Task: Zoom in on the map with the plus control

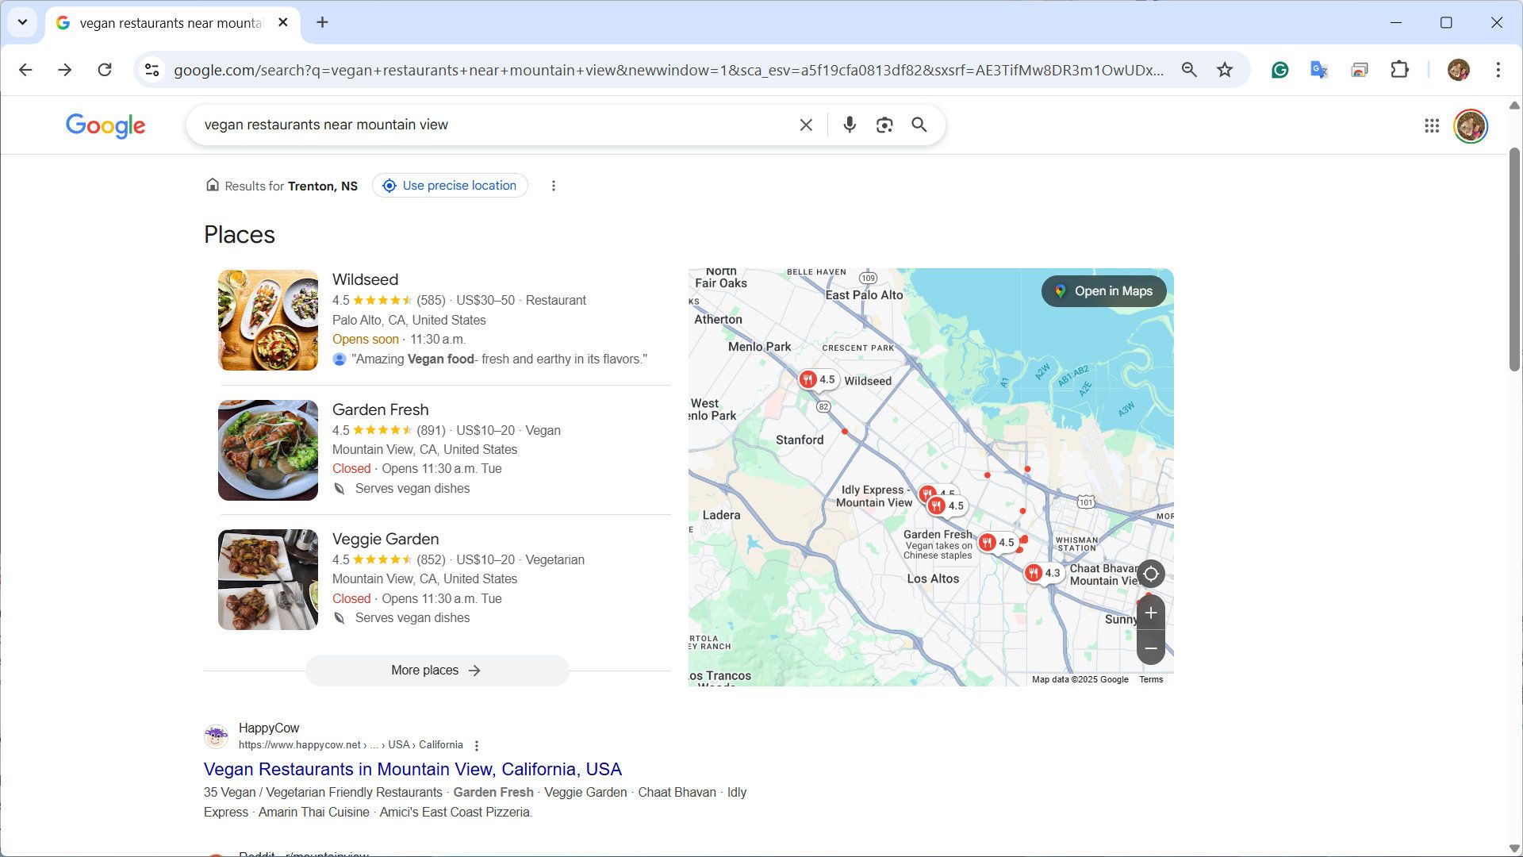Action: tap(1151, 612)
